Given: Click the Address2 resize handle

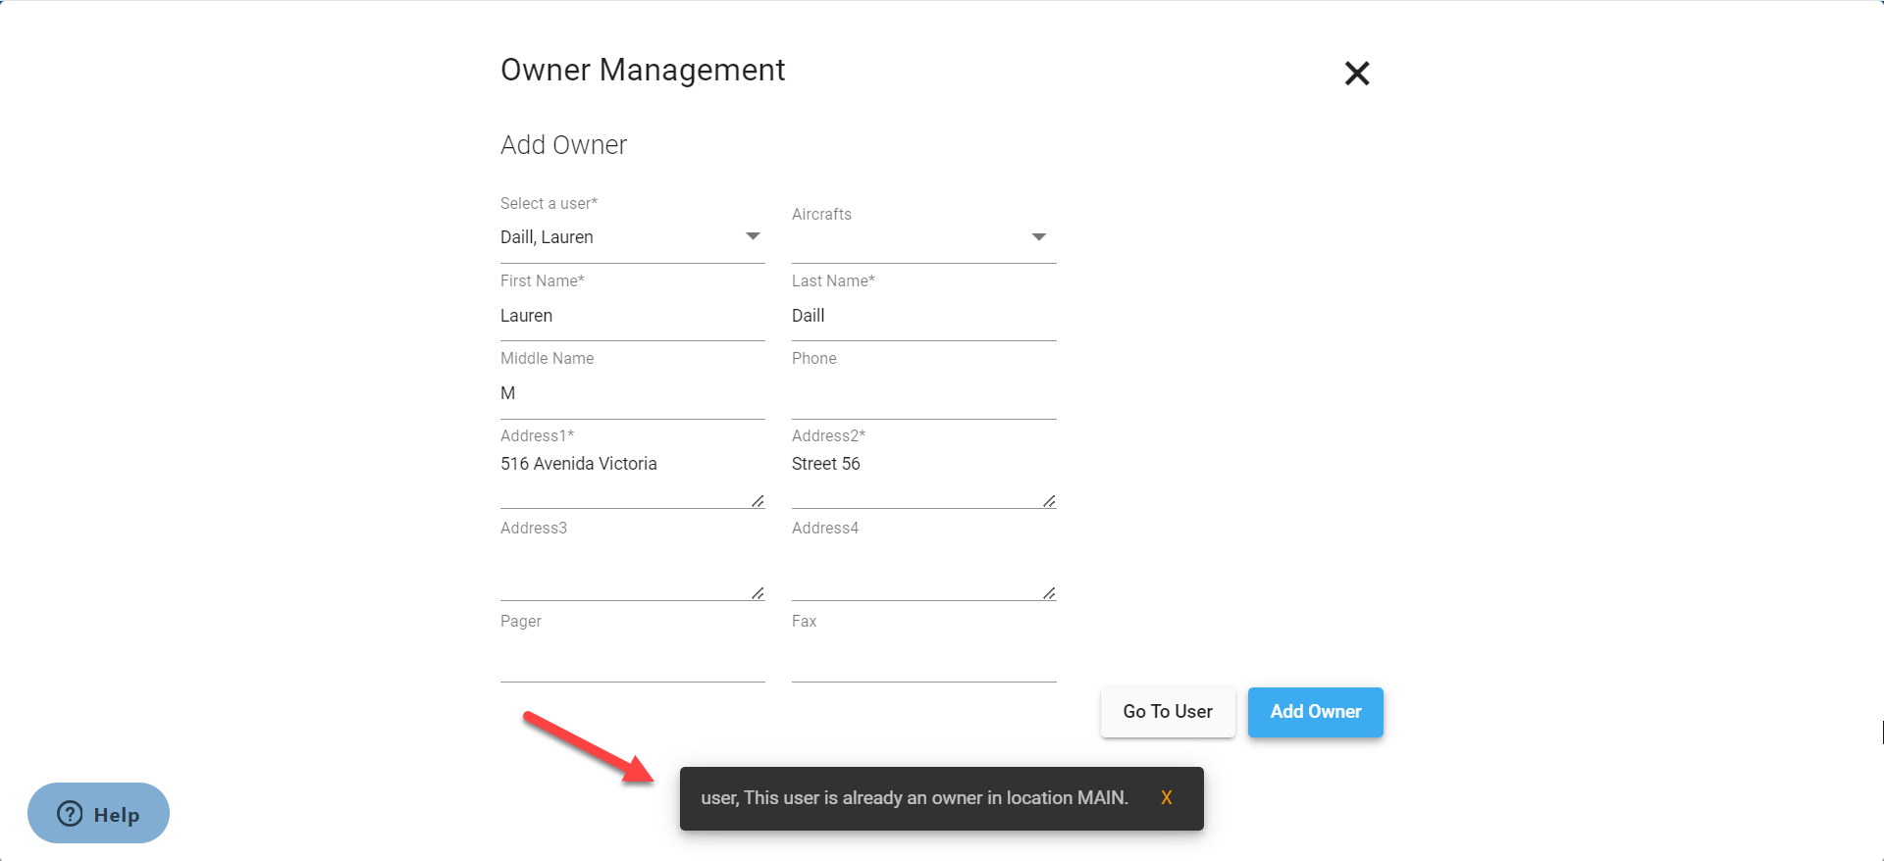Looking at the screenshot, I should point(1049,501).
